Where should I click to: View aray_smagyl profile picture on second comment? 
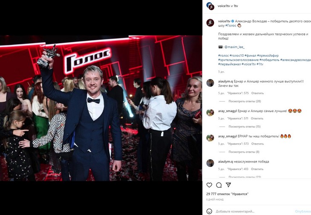click(210, 112)
